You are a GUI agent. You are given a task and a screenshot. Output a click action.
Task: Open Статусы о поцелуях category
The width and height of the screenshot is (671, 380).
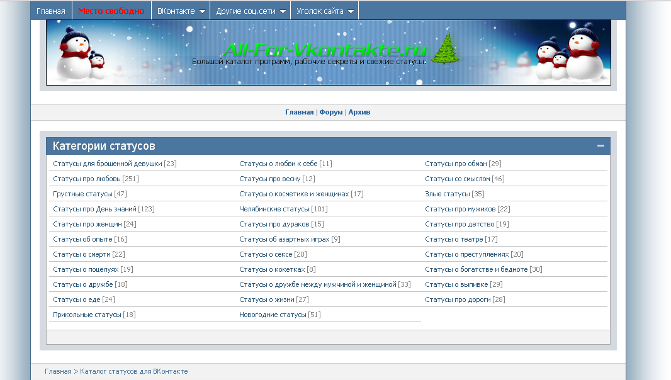point(86,269)
